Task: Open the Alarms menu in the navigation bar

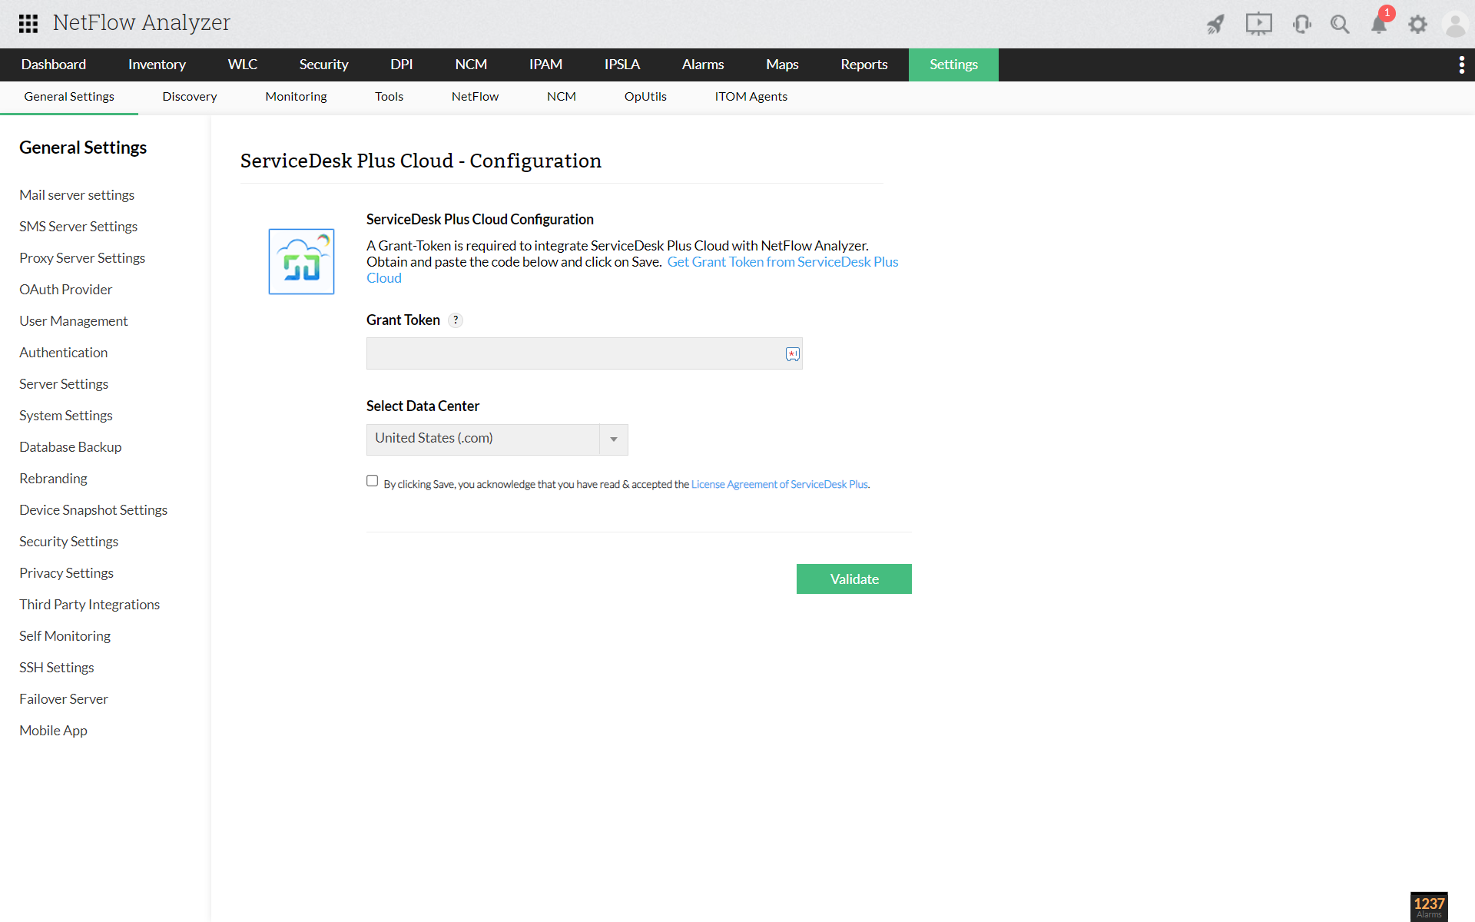Action: coord(702,65)
